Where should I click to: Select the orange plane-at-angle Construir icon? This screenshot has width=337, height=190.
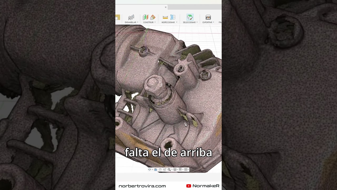(x=153, y=17)
